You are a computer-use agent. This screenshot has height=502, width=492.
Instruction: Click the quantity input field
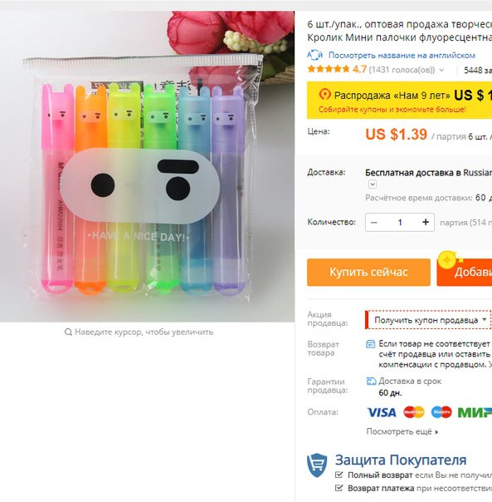tap(400, 222)
